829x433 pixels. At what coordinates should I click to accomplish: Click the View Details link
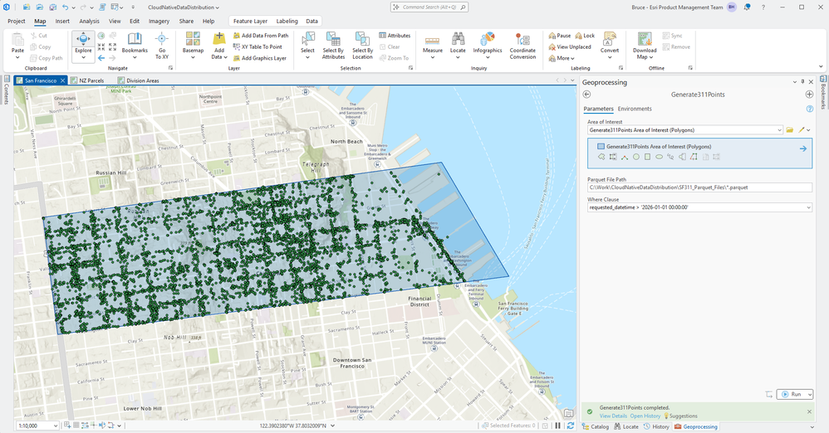(x=613, y=416)
